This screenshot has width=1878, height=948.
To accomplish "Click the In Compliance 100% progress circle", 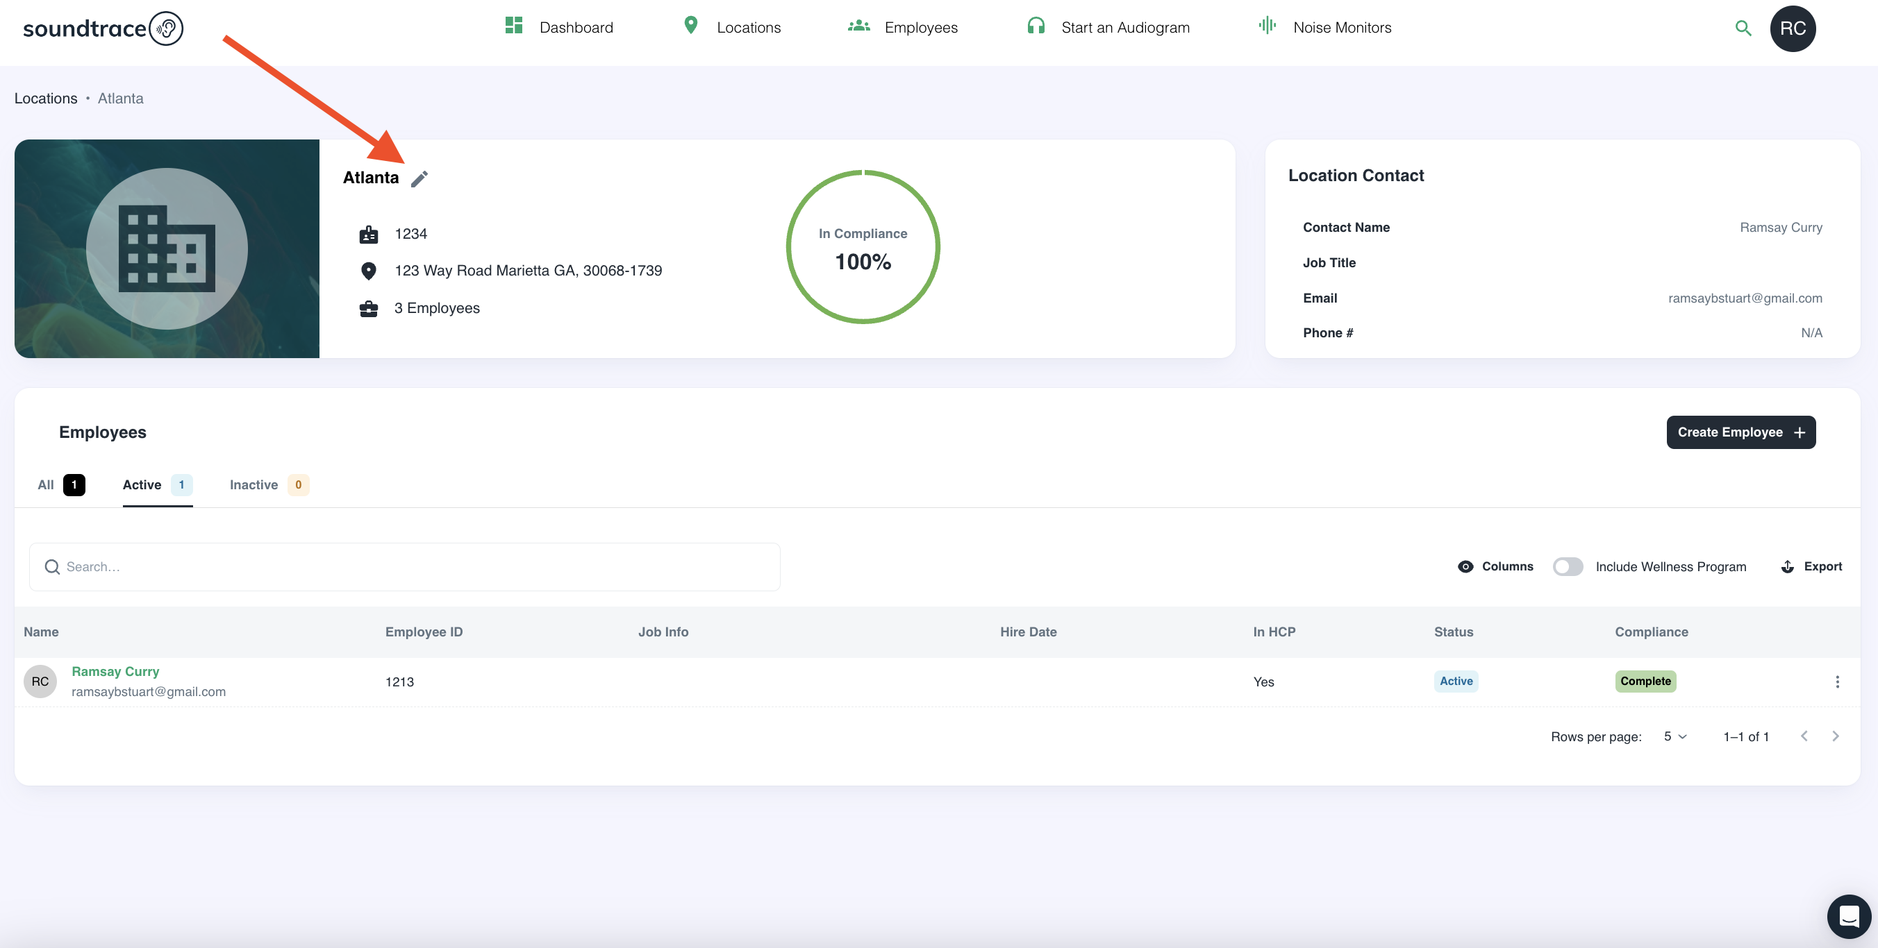I will coord(863,248).
